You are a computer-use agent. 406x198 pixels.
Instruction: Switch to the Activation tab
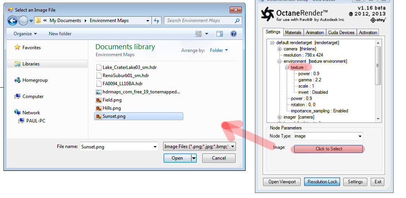point(368,33)
